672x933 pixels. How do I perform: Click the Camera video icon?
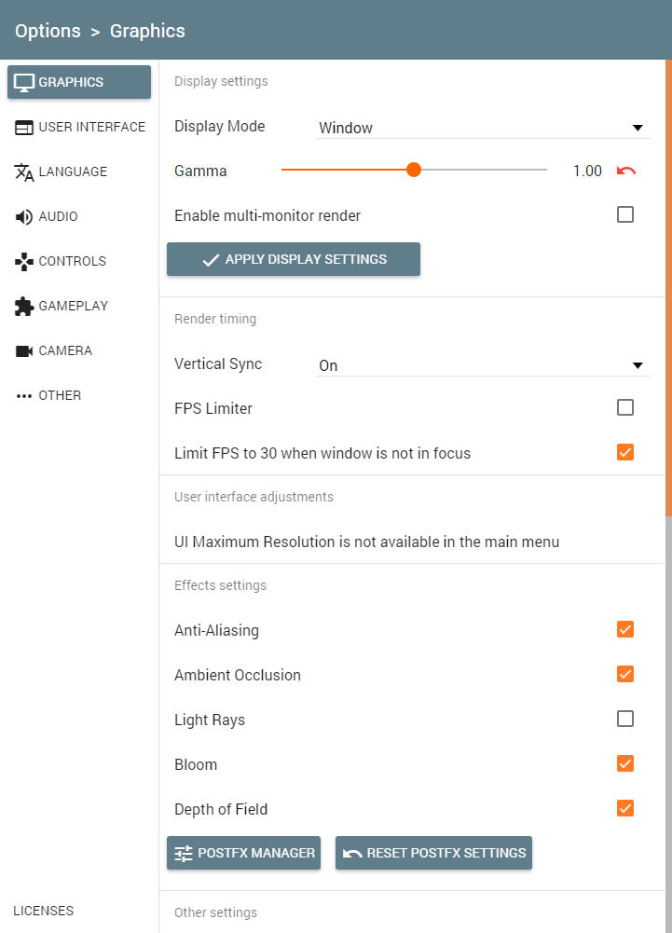tap(24, 350)
